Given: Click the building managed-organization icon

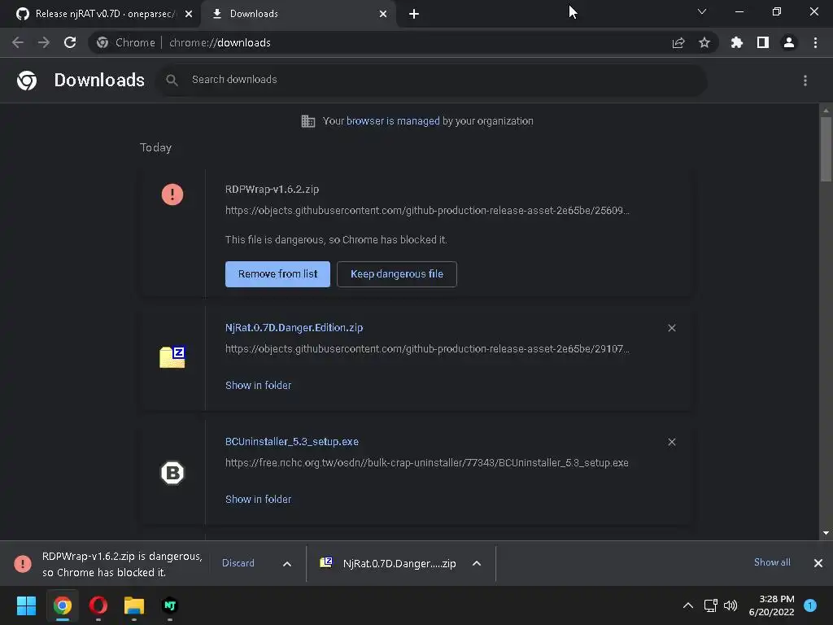Looking at the screenshot, I should 308,121.
